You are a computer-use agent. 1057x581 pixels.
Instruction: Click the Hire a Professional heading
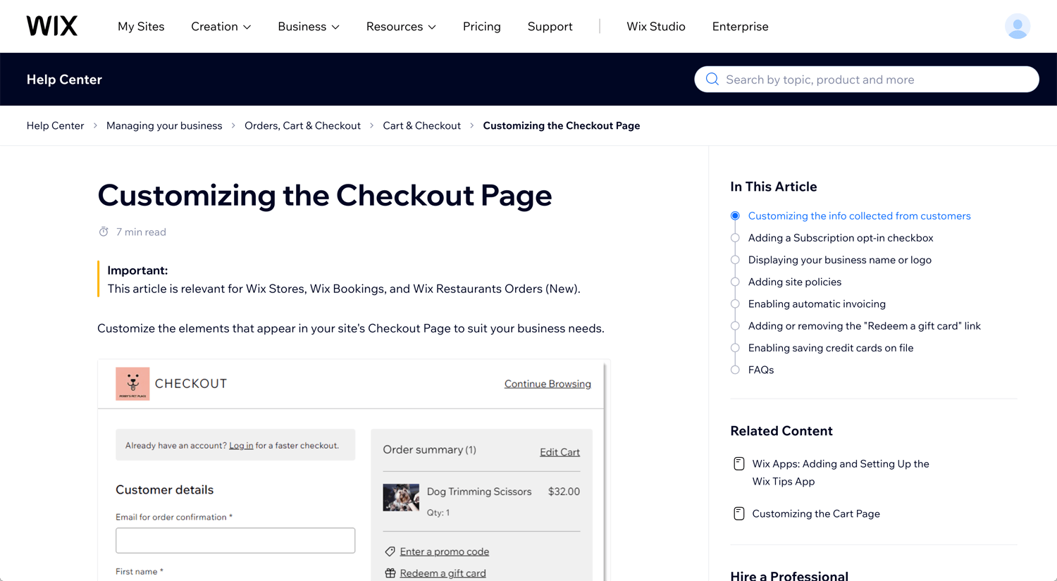(789, 575)
